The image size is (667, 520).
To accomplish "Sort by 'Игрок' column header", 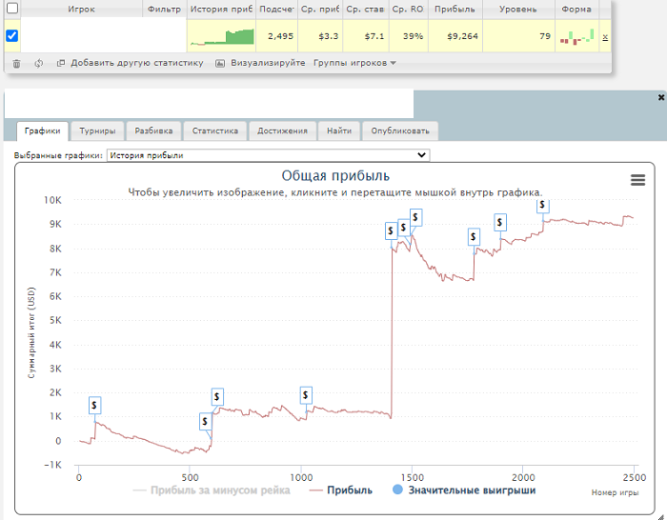I will (x=81, y=9).
